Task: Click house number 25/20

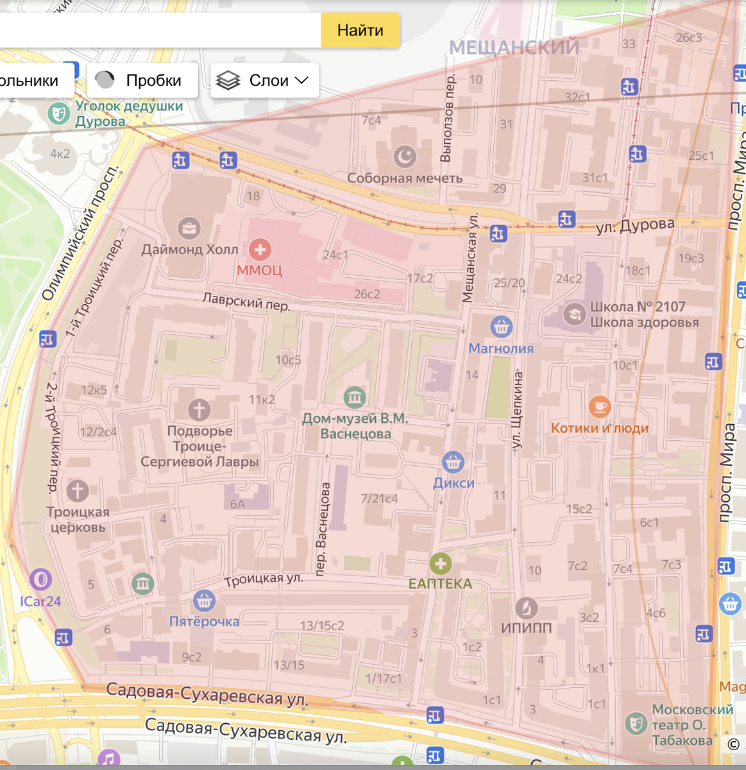Action: pos(509,283)
